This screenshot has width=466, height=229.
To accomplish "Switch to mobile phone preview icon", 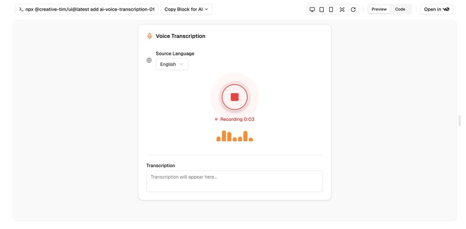I will (x=331, y=9).
